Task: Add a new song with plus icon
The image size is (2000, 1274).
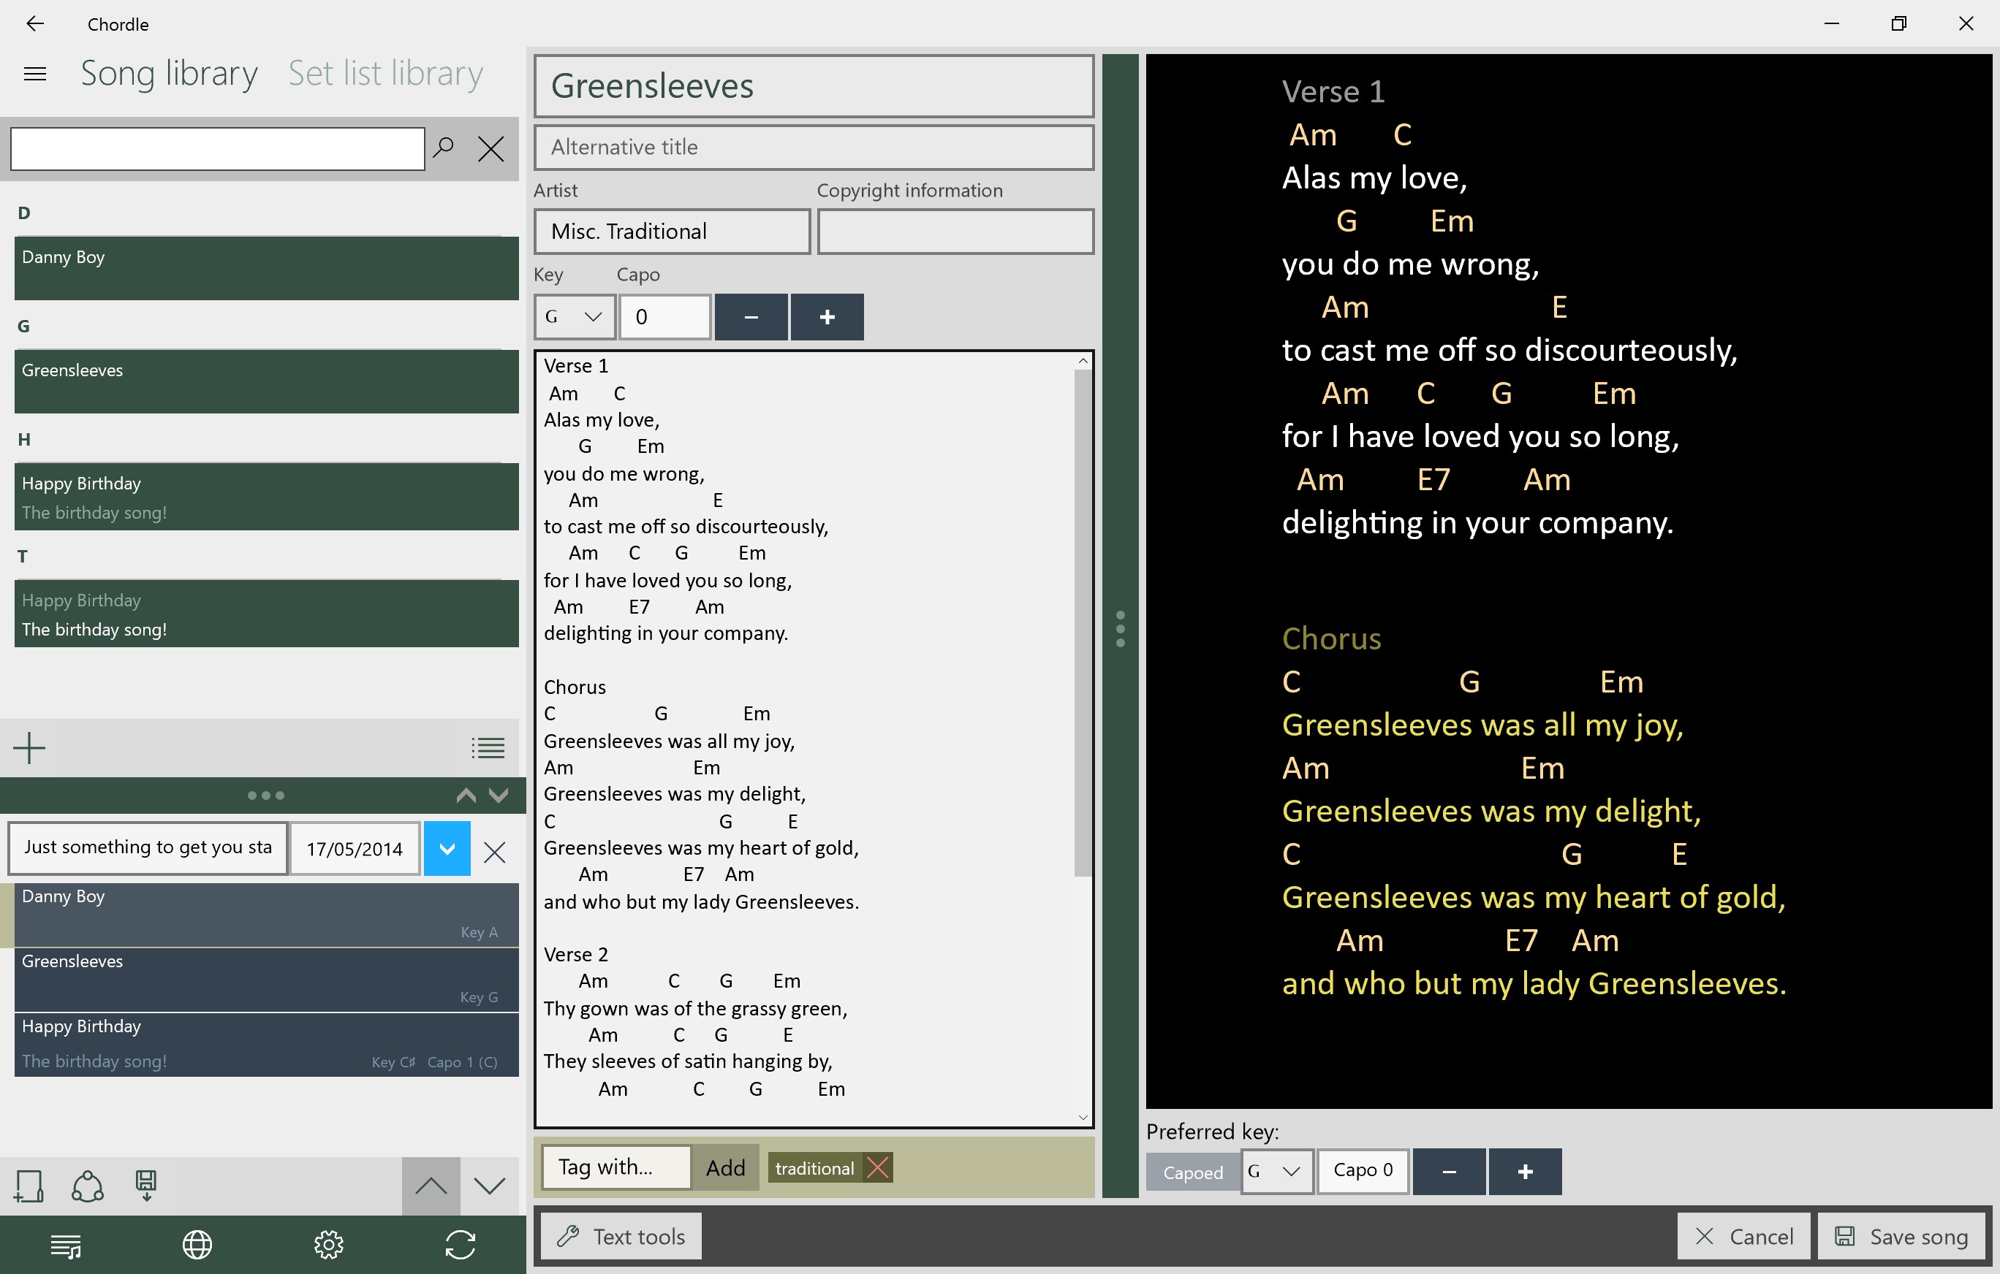Action: [x=30, y=747]
